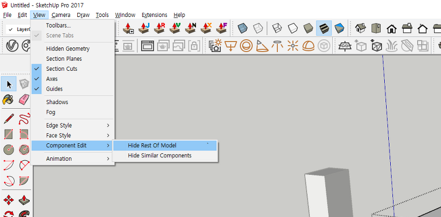Image resolution: width=441 pixels, height=217 pixels.
Task: Switch to Shaded face style
Action: click(x=308, y=29)
